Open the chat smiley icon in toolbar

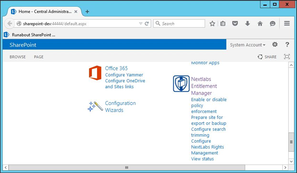point(273,23)
